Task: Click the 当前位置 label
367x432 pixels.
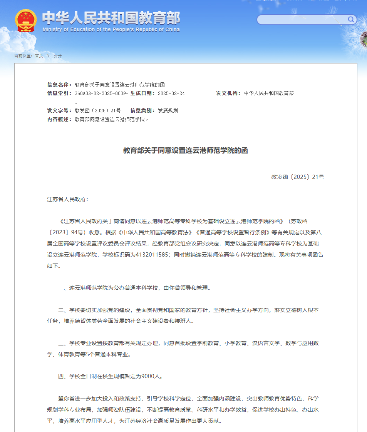Action: pyautogui.click(x=23, y=56)
